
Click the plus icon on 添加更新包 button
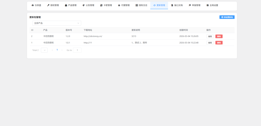(222, 17)
